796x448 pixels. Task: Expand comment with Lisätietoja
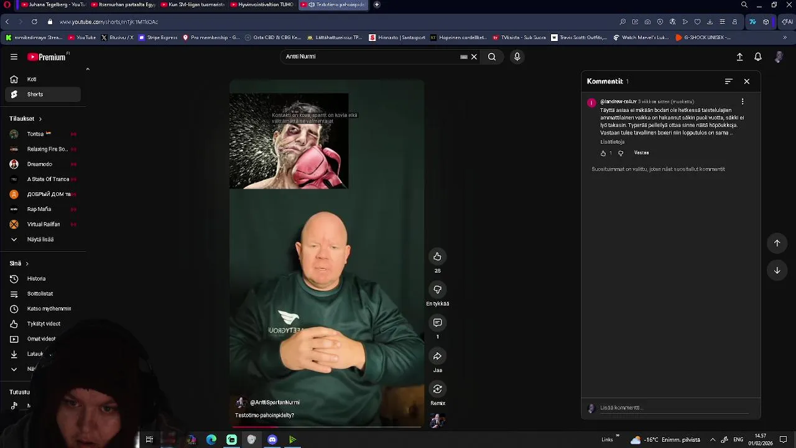click(613, 142)
